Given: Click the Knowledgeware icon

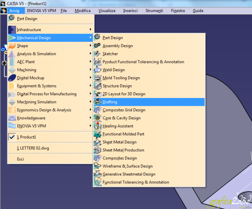Looking at the screenshot, I should 12,118.
